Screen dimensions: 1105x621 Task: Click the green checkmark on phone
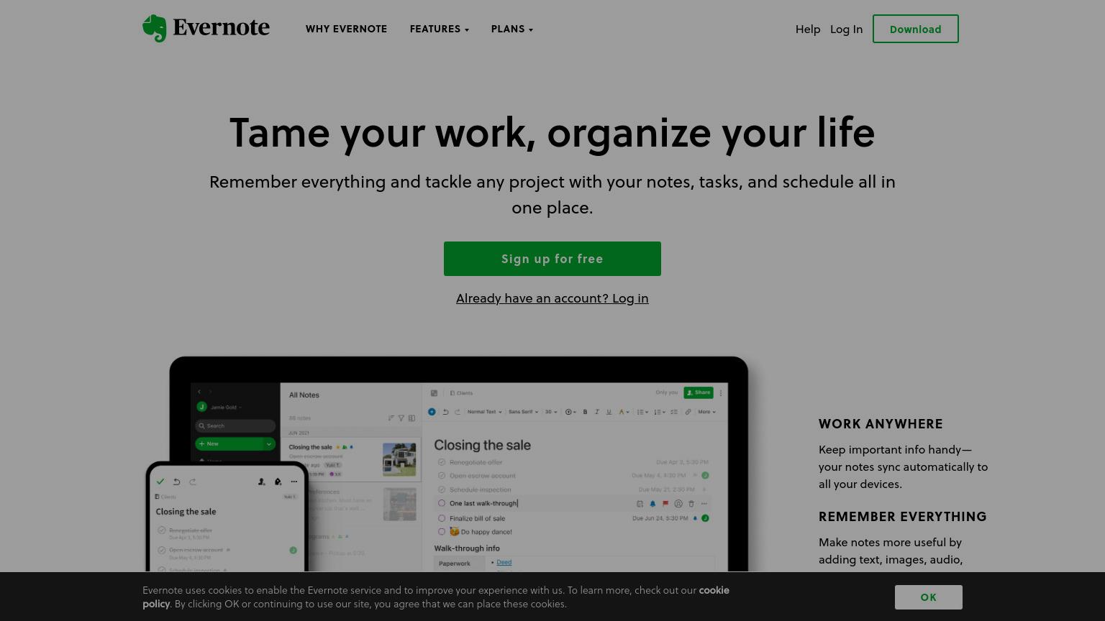pos(160,482)
